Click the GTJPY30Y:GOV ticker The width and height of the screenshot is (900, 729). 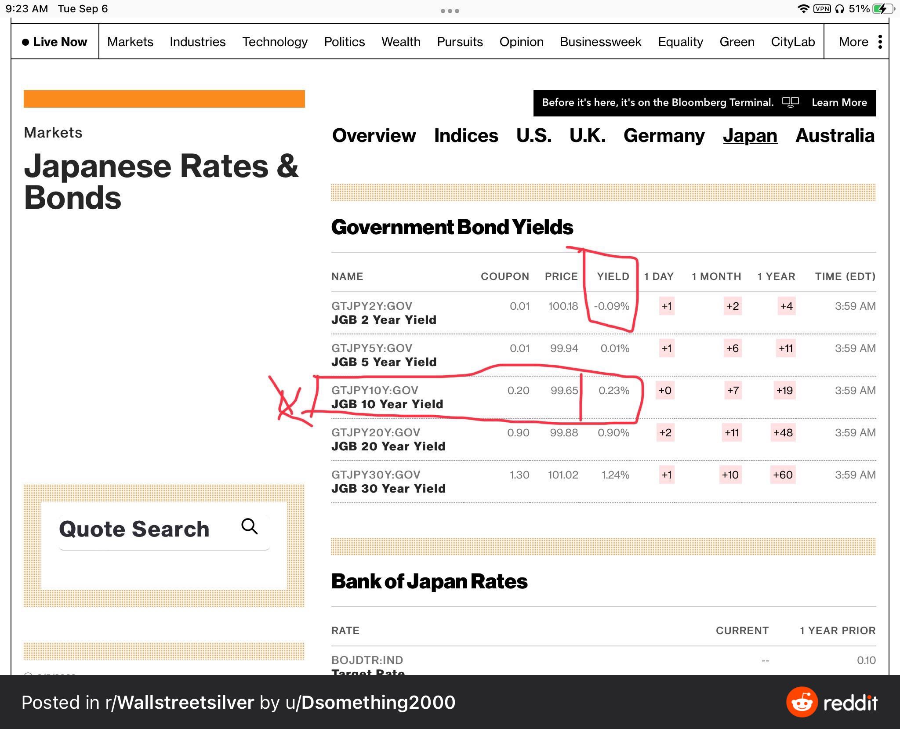tap(376, 475)
